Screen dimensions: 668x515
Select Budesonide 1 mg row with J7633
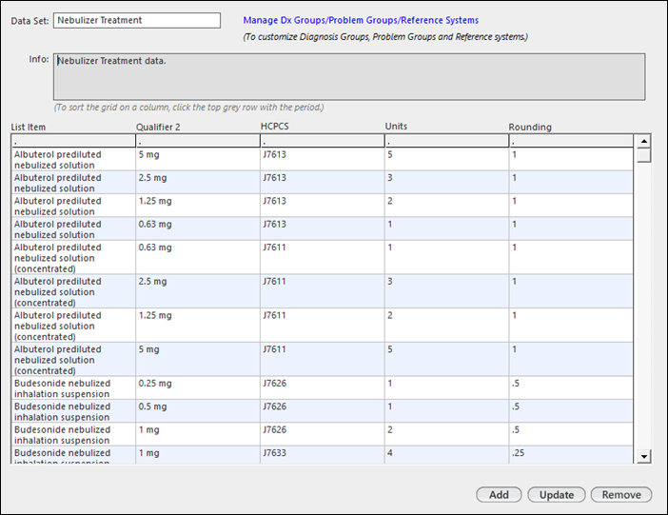[322, 455]
